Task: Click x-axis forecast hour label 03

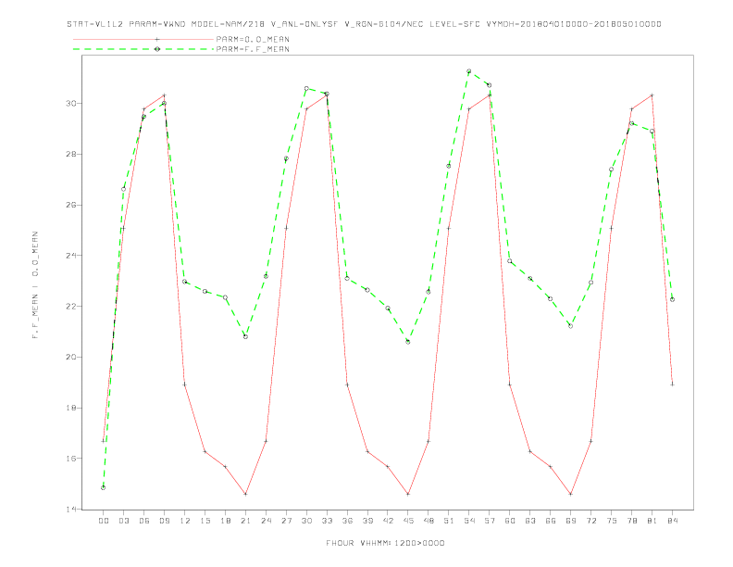Action: [x=123, y=521]
